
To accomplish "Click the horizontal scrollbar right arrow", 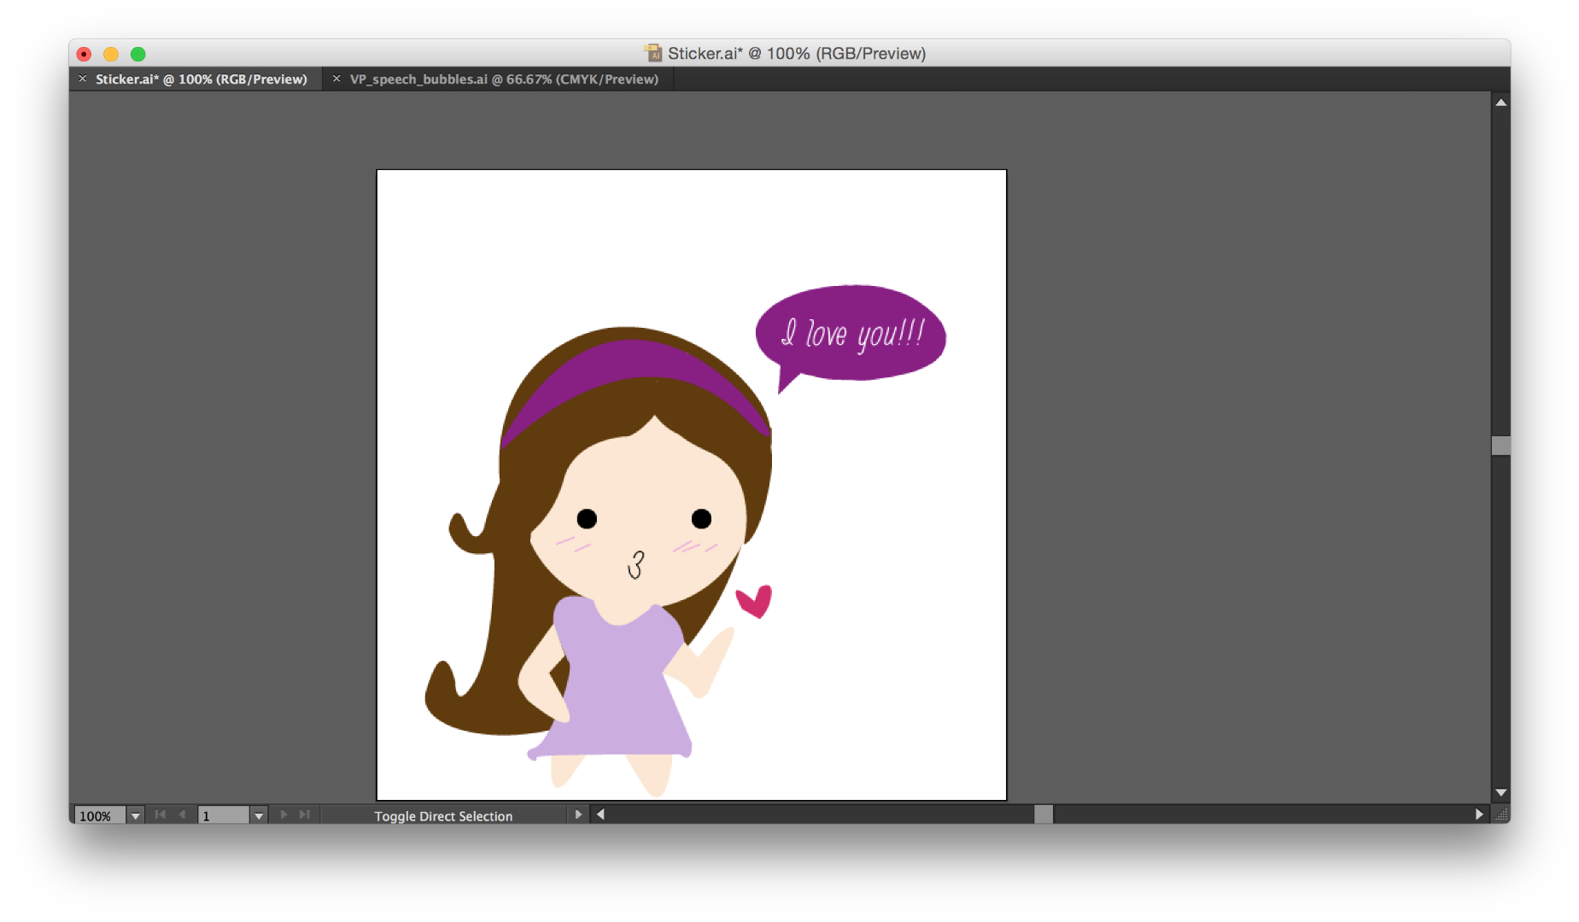I will [1479, 814].
